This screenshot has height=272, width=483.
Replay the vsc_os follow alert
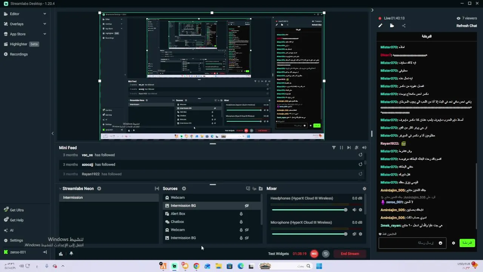tap(360, 155)
